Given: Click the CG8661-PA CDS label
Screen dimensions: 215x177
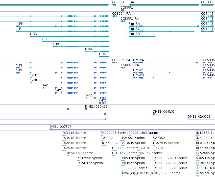Looking at the screenshot, I should point(130,65).
